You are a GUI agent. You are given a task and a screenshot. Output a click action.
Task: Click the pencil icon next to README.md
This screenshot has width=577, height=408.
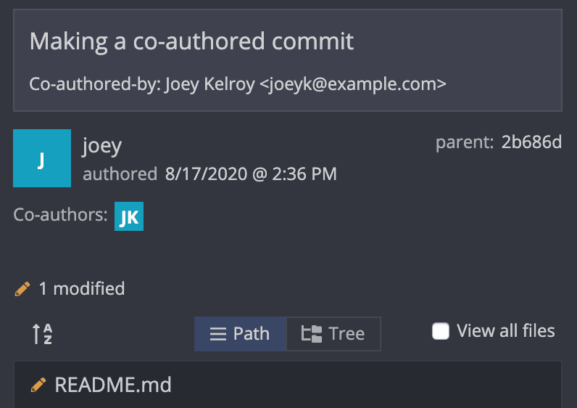[x=38, y=385]
